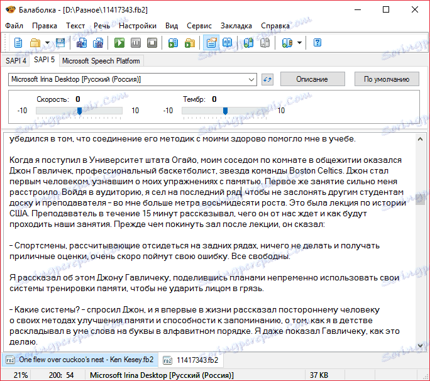
Task: Click the New document toolbar icon
Action: (x=18, y=43)
